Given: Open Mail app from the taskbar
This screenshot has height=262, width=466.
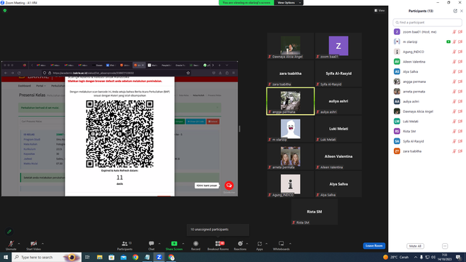Looking at the screenshot, I should pos(123,257).
